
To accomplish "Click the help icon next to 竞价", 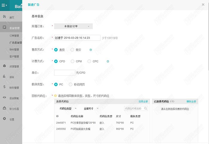I will pyautogui.click(x=90, y=50).
